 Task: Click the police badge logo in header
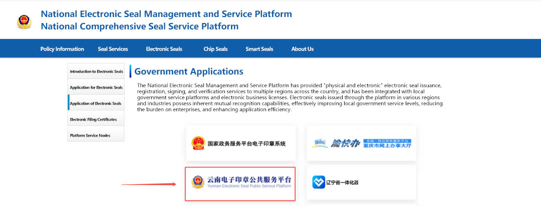[24, 21]
